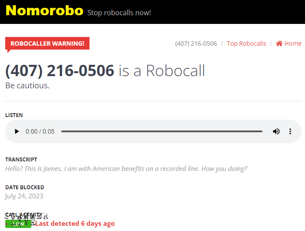
Task: Click the Be cautious subtitle text
Action: [x=27, y=86]
